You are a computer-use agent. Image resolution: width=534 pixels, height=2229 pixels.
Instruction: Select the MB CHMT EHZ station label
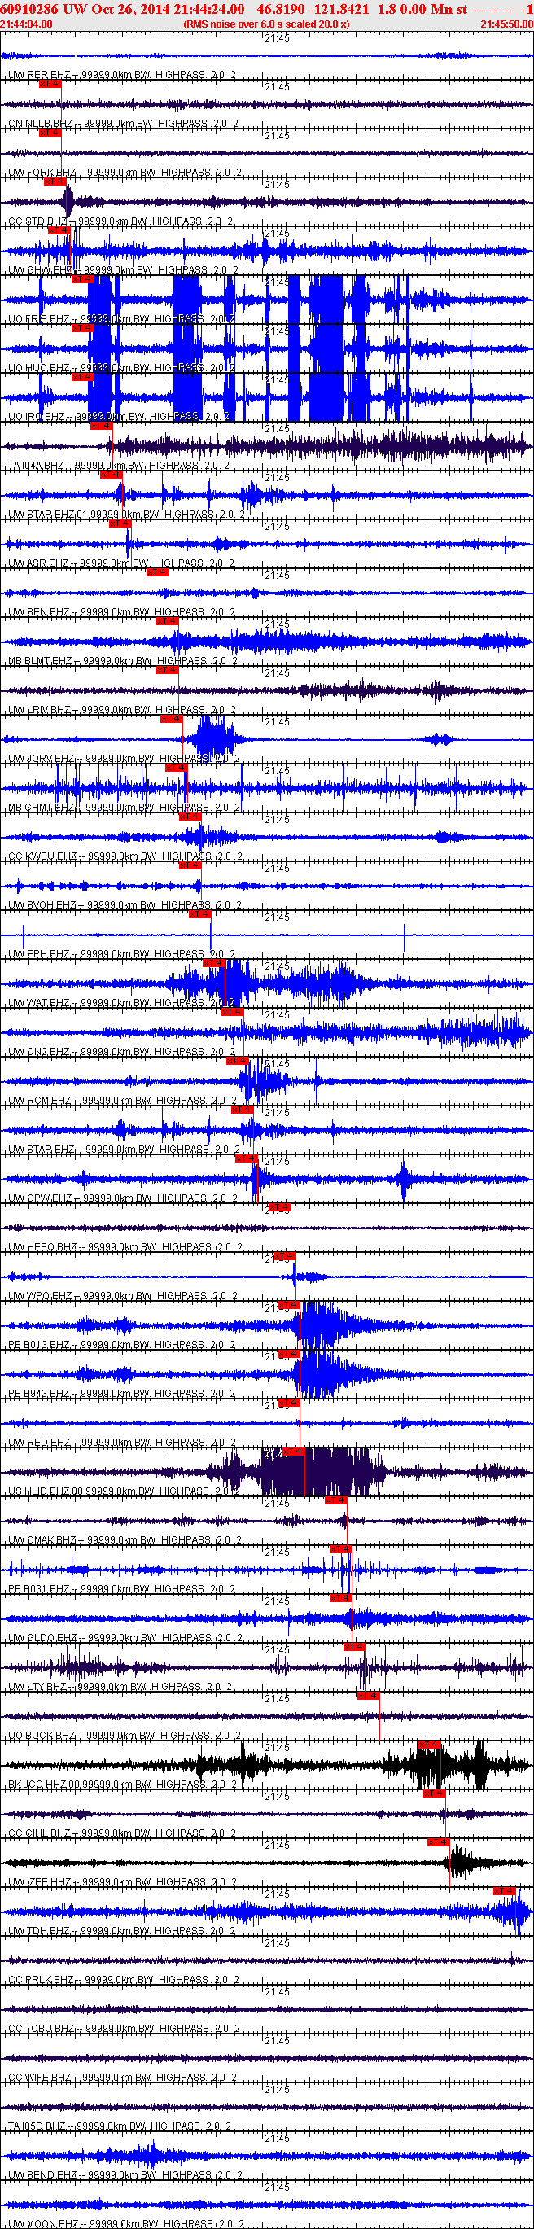(125, 808)
